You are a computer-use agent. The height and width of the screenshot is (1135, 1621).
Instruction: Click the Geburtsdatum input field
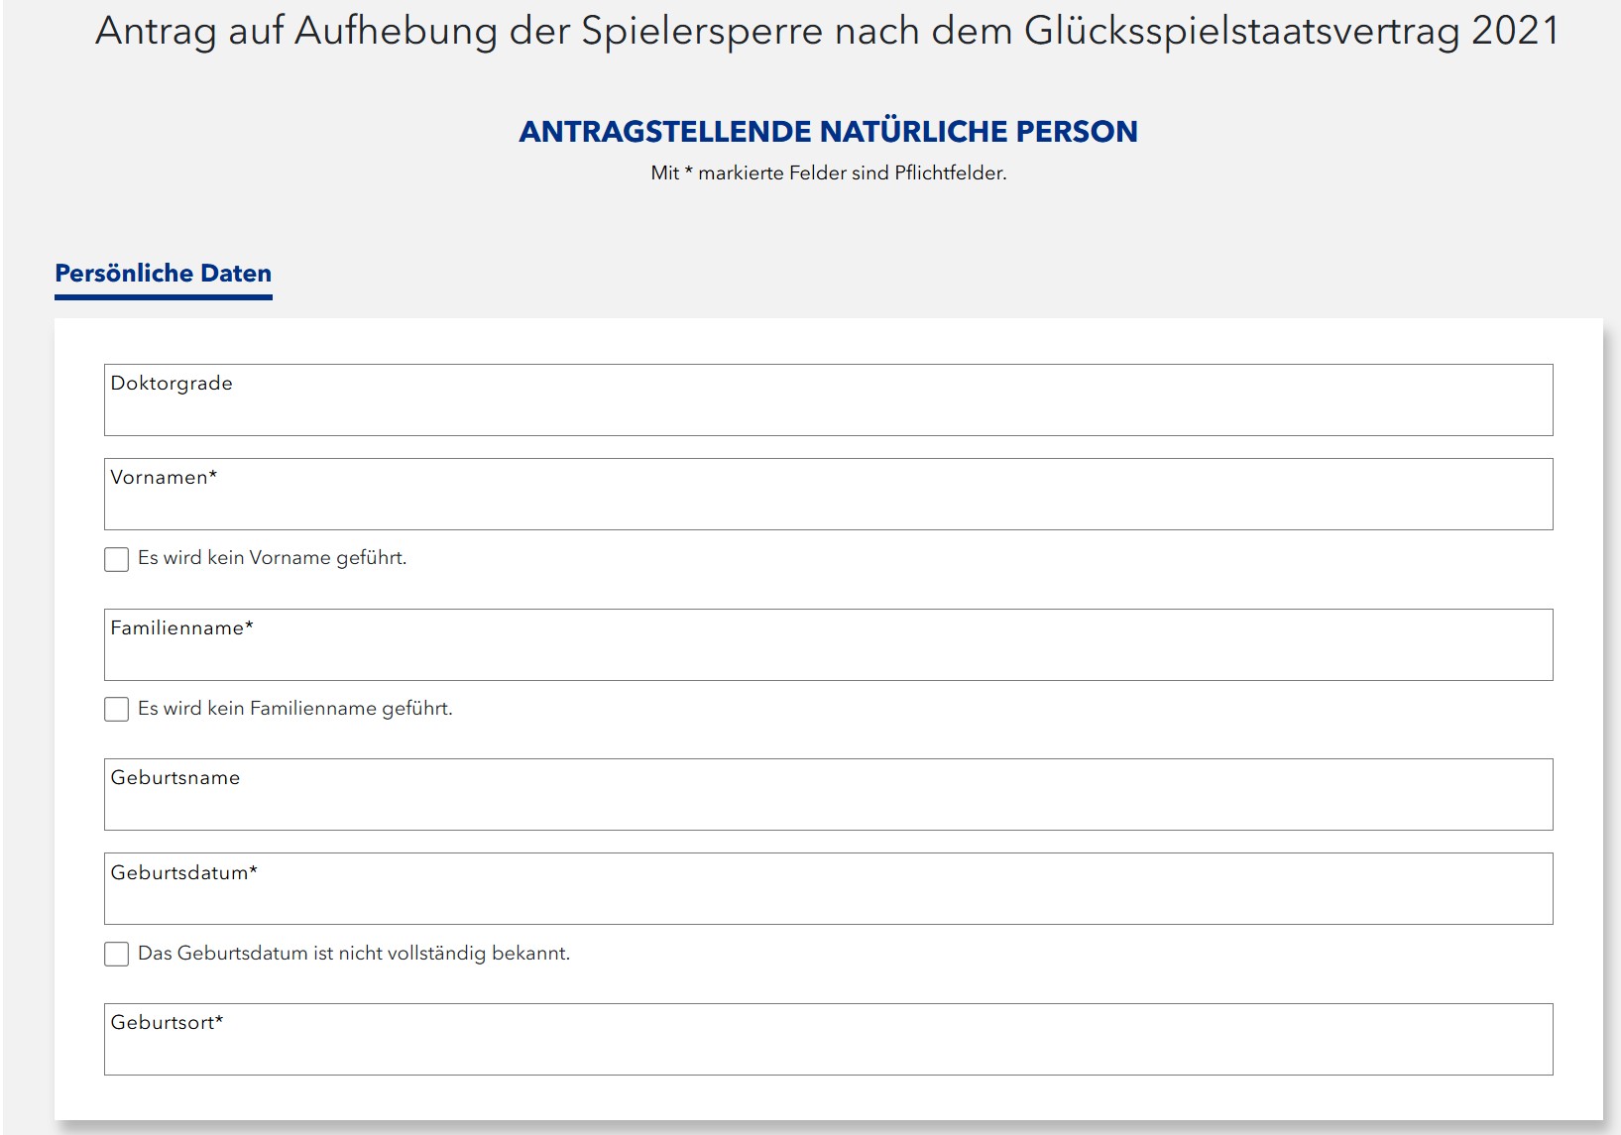point(828,897)
